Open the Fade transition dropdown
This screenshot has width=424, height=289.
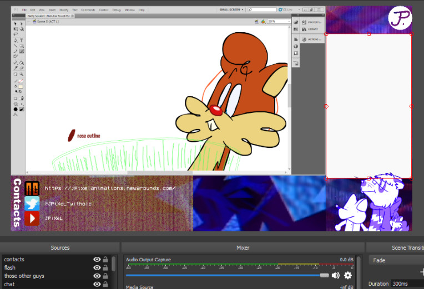tap(396, 260)
